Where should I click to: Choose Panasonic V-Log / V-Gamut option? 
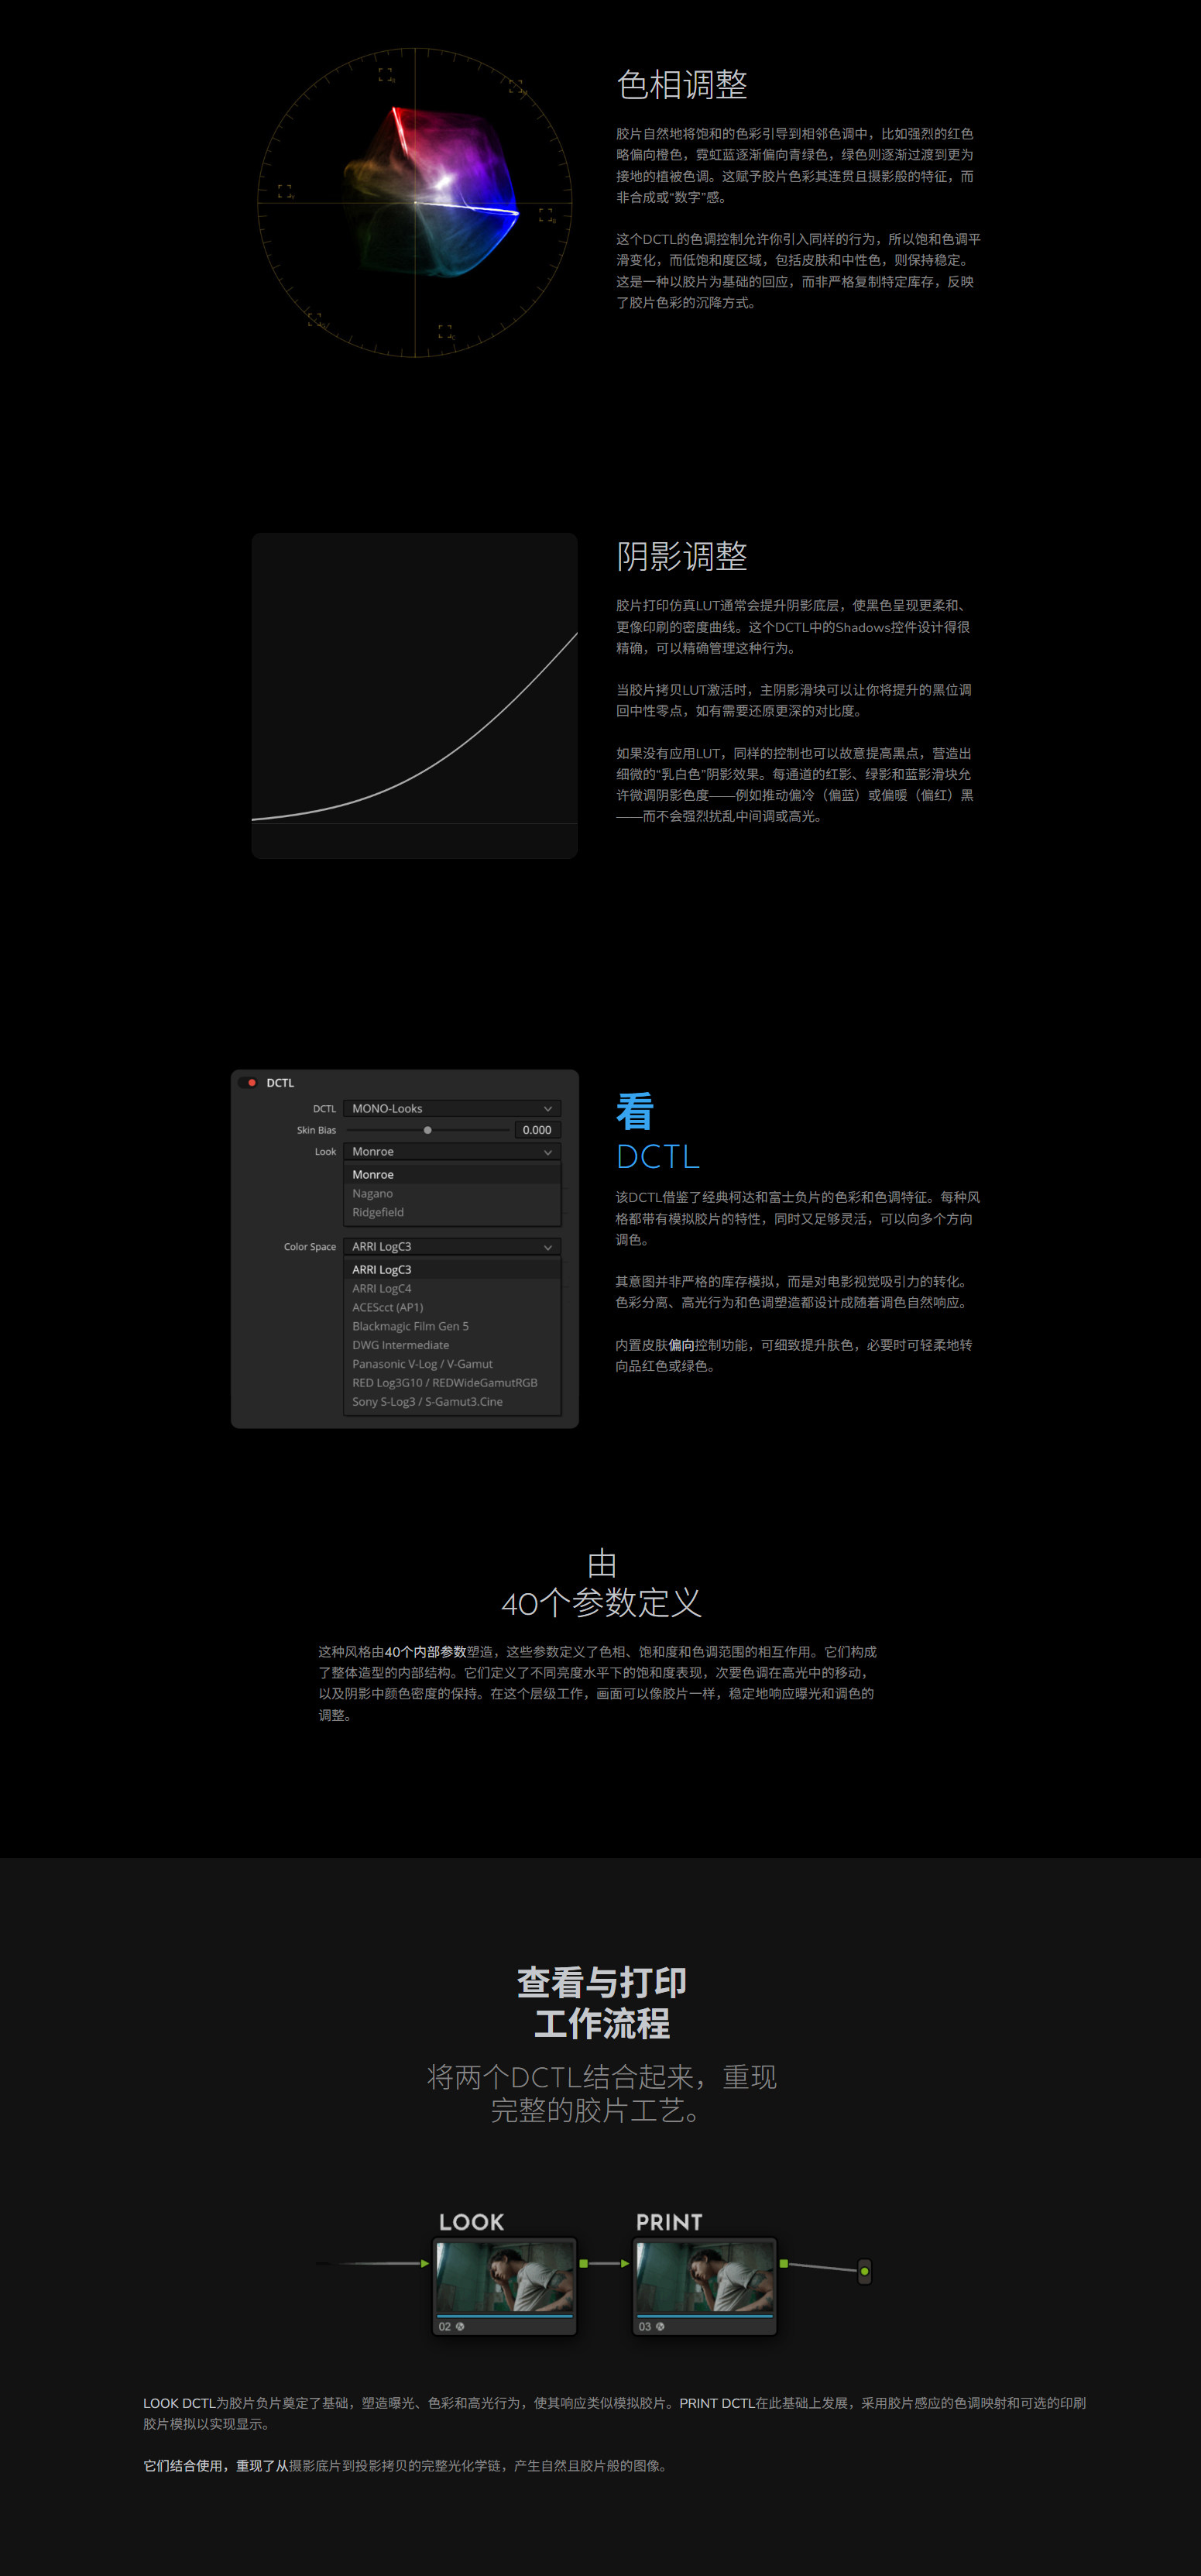tap(452, 1364)
